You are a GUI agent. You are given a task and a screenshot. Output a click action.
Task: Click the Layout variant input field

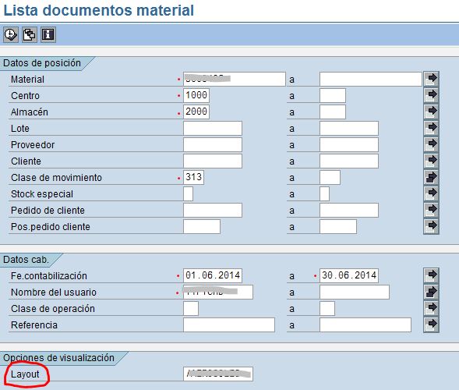click(x=218, y=374)
